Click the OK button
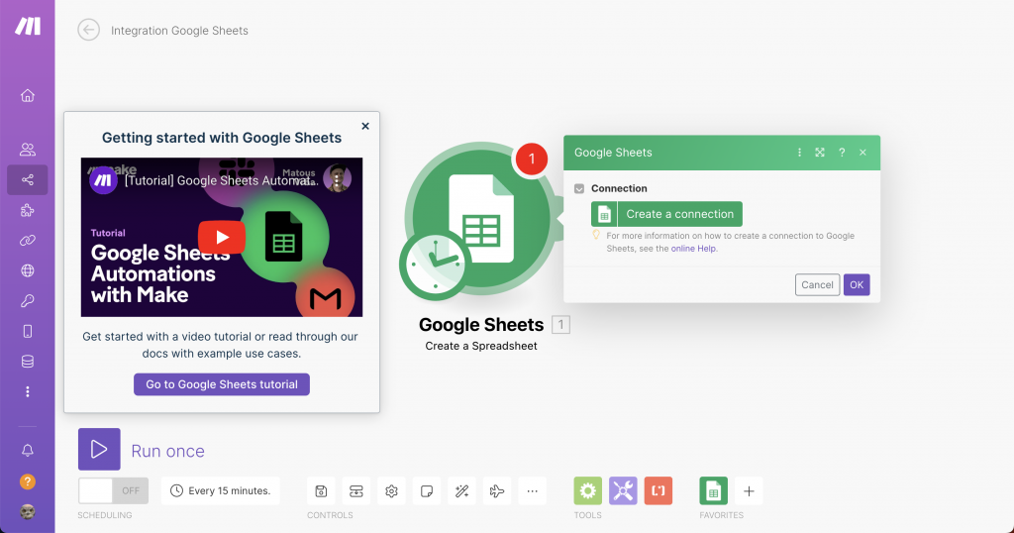The height and width of the screenshot is (533, 1014). 857,284
